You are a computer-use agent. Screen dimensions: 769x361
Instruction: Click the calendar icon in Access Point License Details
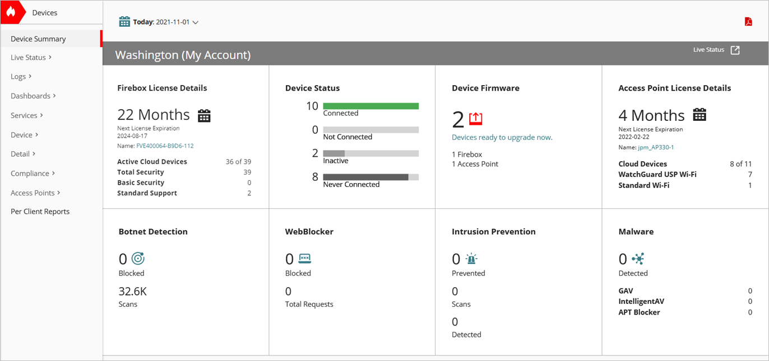click(699, 114)
